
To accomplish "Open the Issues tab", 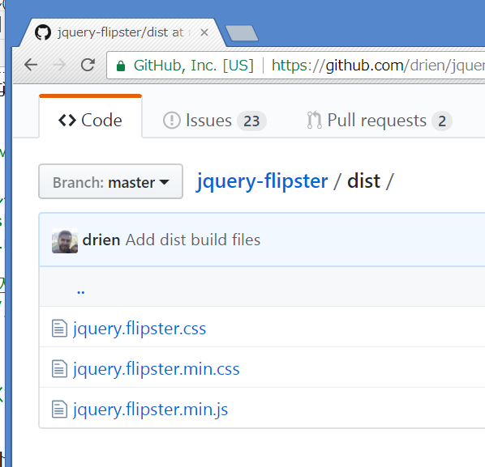I will click(214, 121).
